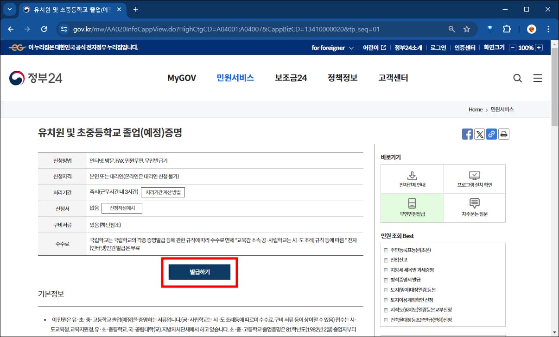
Task: Share the page on X
Action: (479, 134)
